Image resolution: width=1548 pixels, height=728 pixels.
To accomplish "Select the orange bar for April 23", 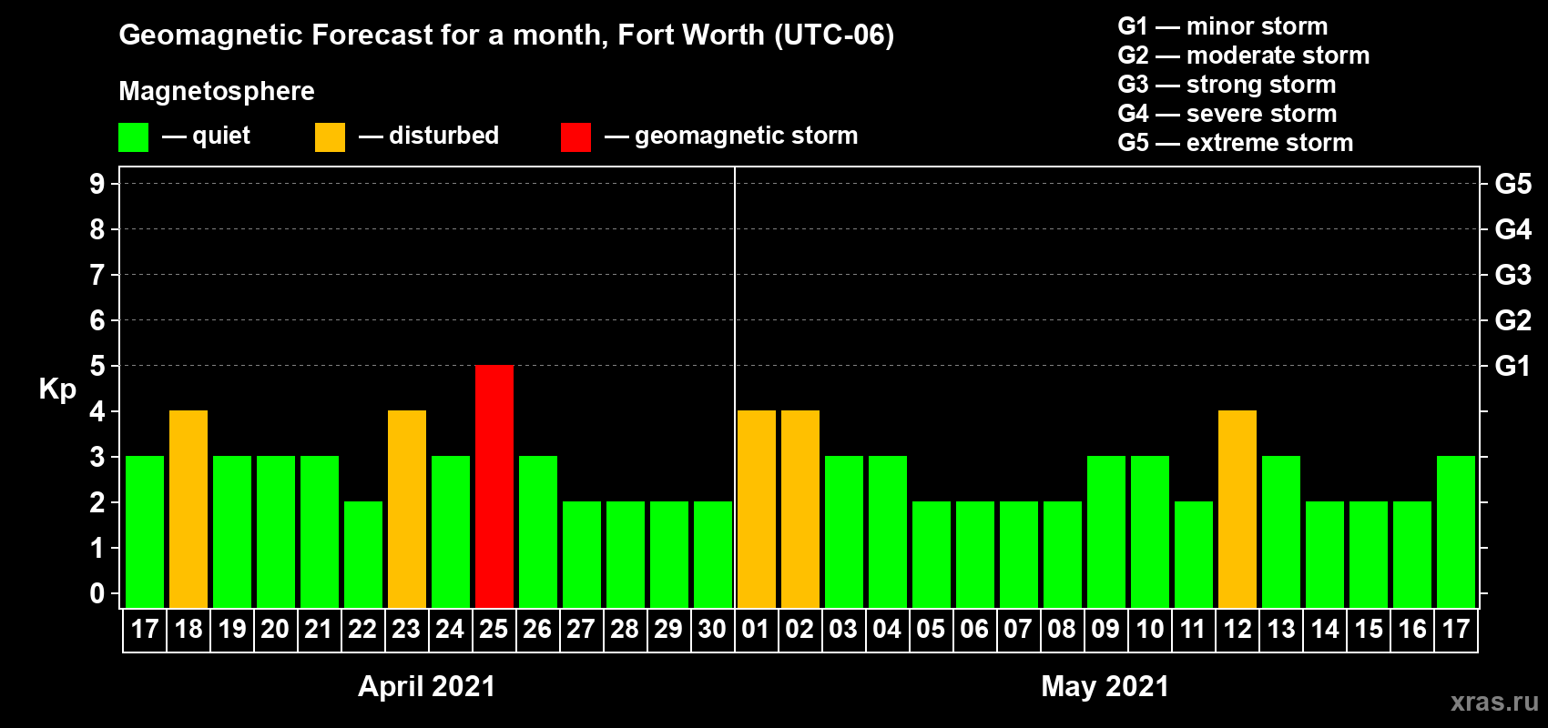I will [407, 509].
